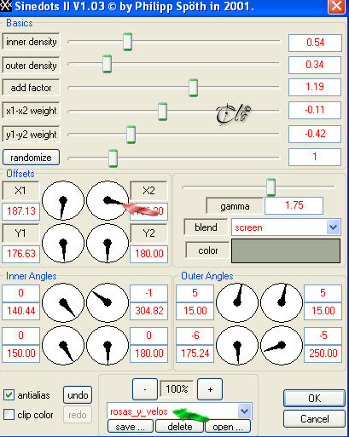Click the X2 offset angle dial

(108, 200)
